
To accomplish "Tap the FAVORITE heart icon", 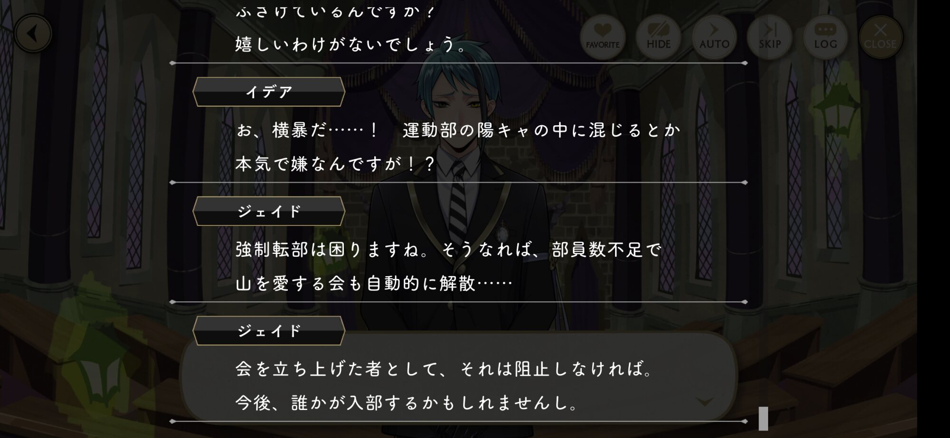I will (602, 37).
